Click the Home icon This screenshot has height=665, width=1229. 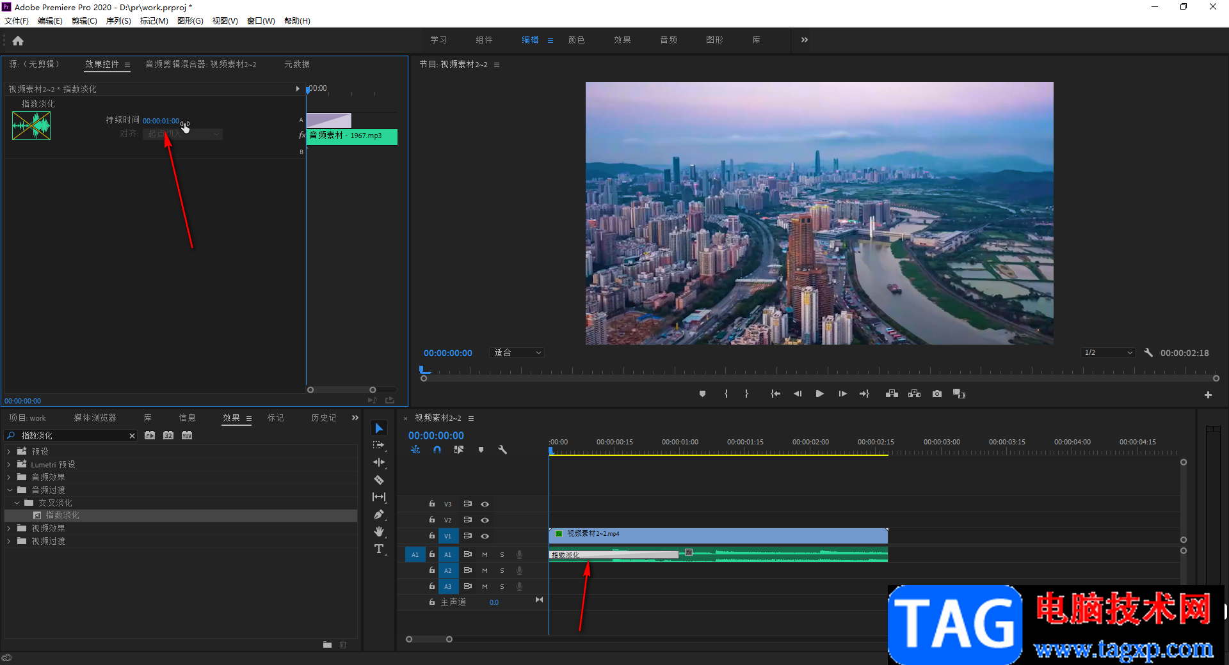point(18,41)
